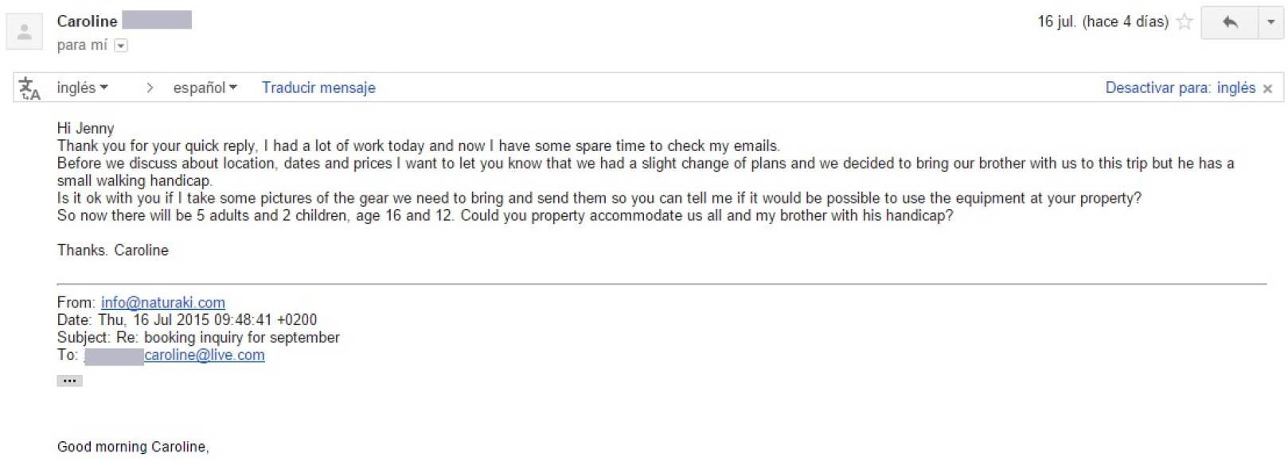Click 'Traducir mensaje' link
The height and width of the screenshot is (461, 1288).
pyautogui.click(x=318, y=87)
